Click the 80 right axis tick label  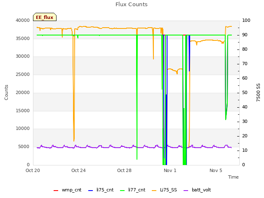click(x=245, y=49)
